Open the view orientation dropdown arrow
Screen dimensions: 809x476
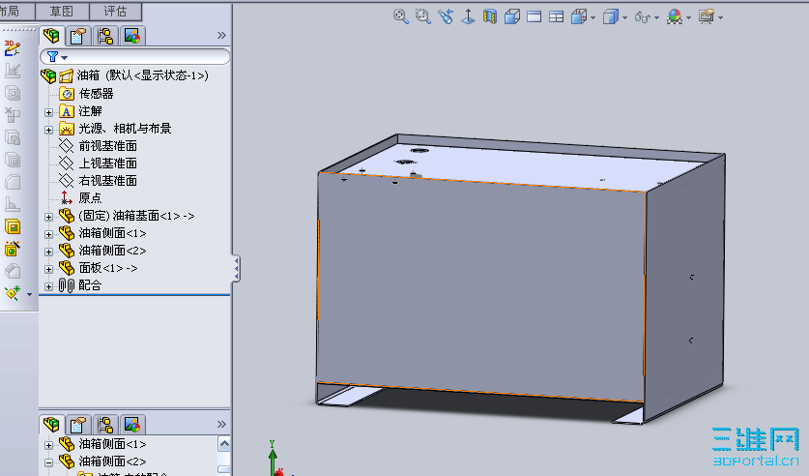coord(592,18)
